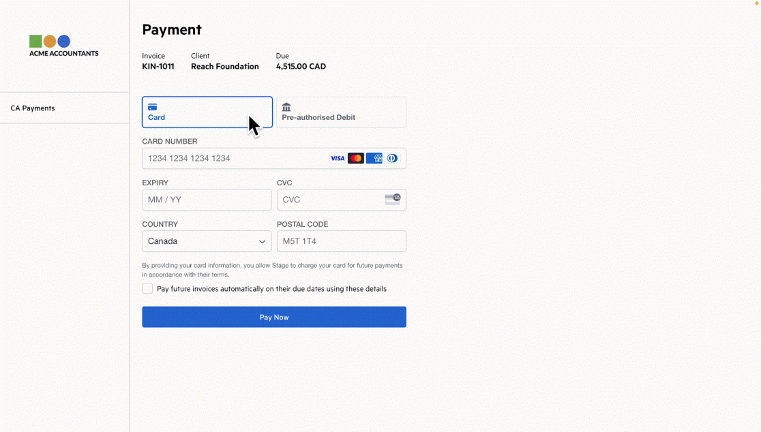Click the card terms disclaimer text

coord(272,270)
